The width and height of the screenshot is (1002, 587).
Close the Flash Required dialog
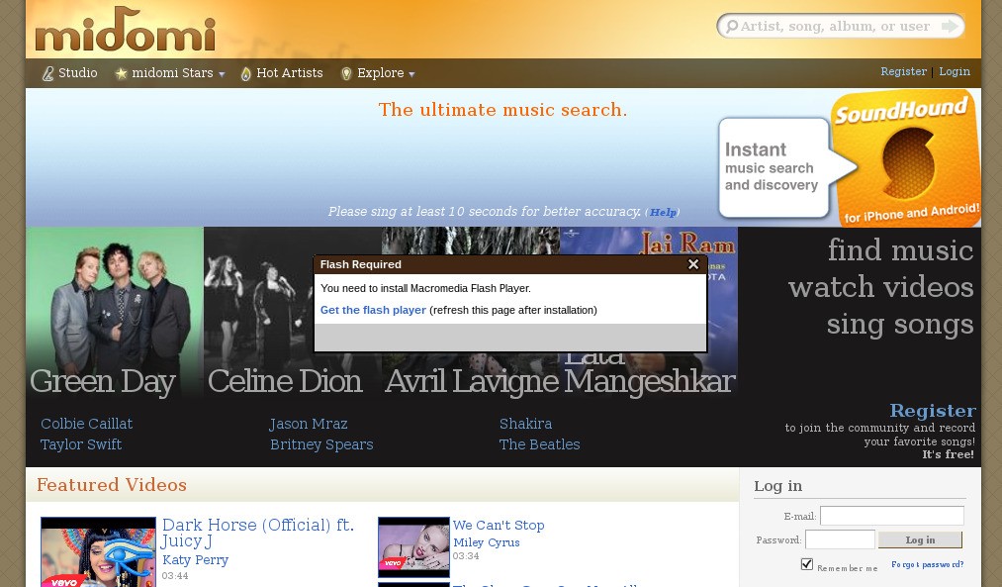pyautogui.click(x=693, y=264)
